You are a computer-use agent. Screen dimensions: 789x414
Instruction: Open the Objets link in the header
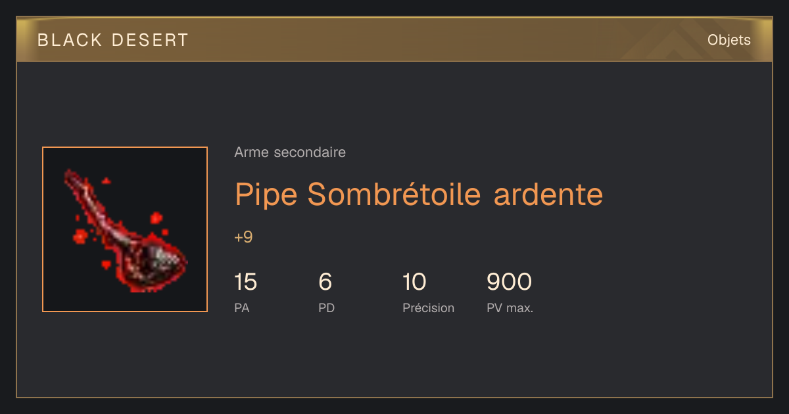(729, 40)
